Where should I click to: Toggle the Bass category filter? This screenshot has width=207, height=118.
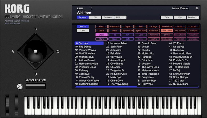pos(115,31)
